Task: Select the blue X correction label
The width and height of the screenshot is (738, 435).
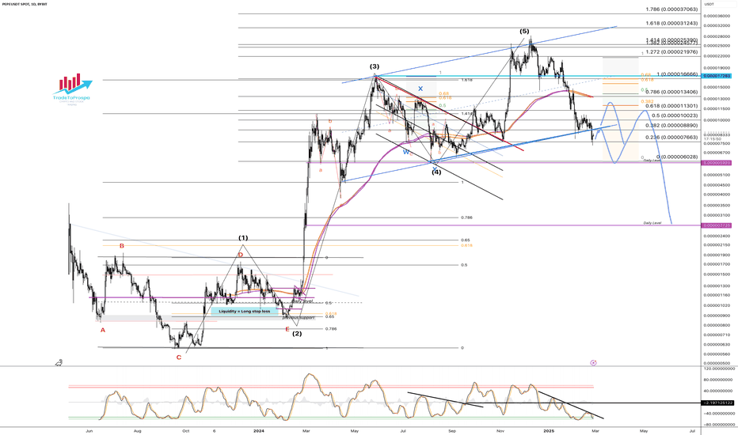Action: pos(420,89)
